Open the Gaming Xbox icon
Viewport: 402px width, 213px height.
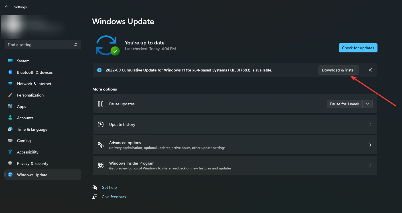(x=10, y=140)
